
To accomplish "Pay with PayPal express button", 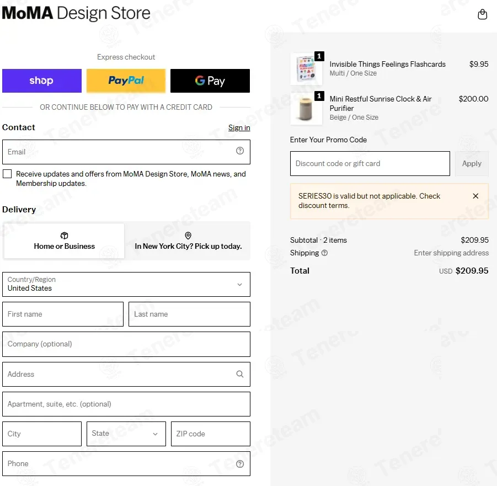I will [126, 81].
